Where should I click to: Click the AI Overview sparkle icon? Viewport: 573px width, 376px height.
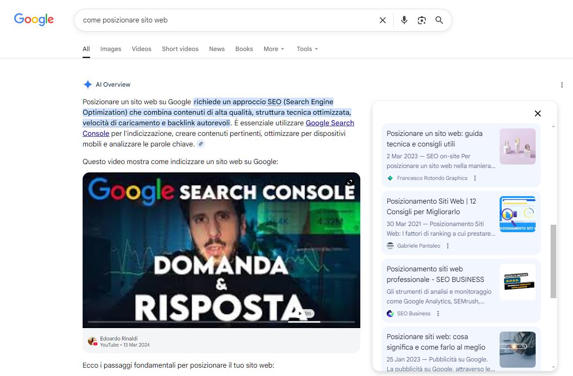coord(87,84)
